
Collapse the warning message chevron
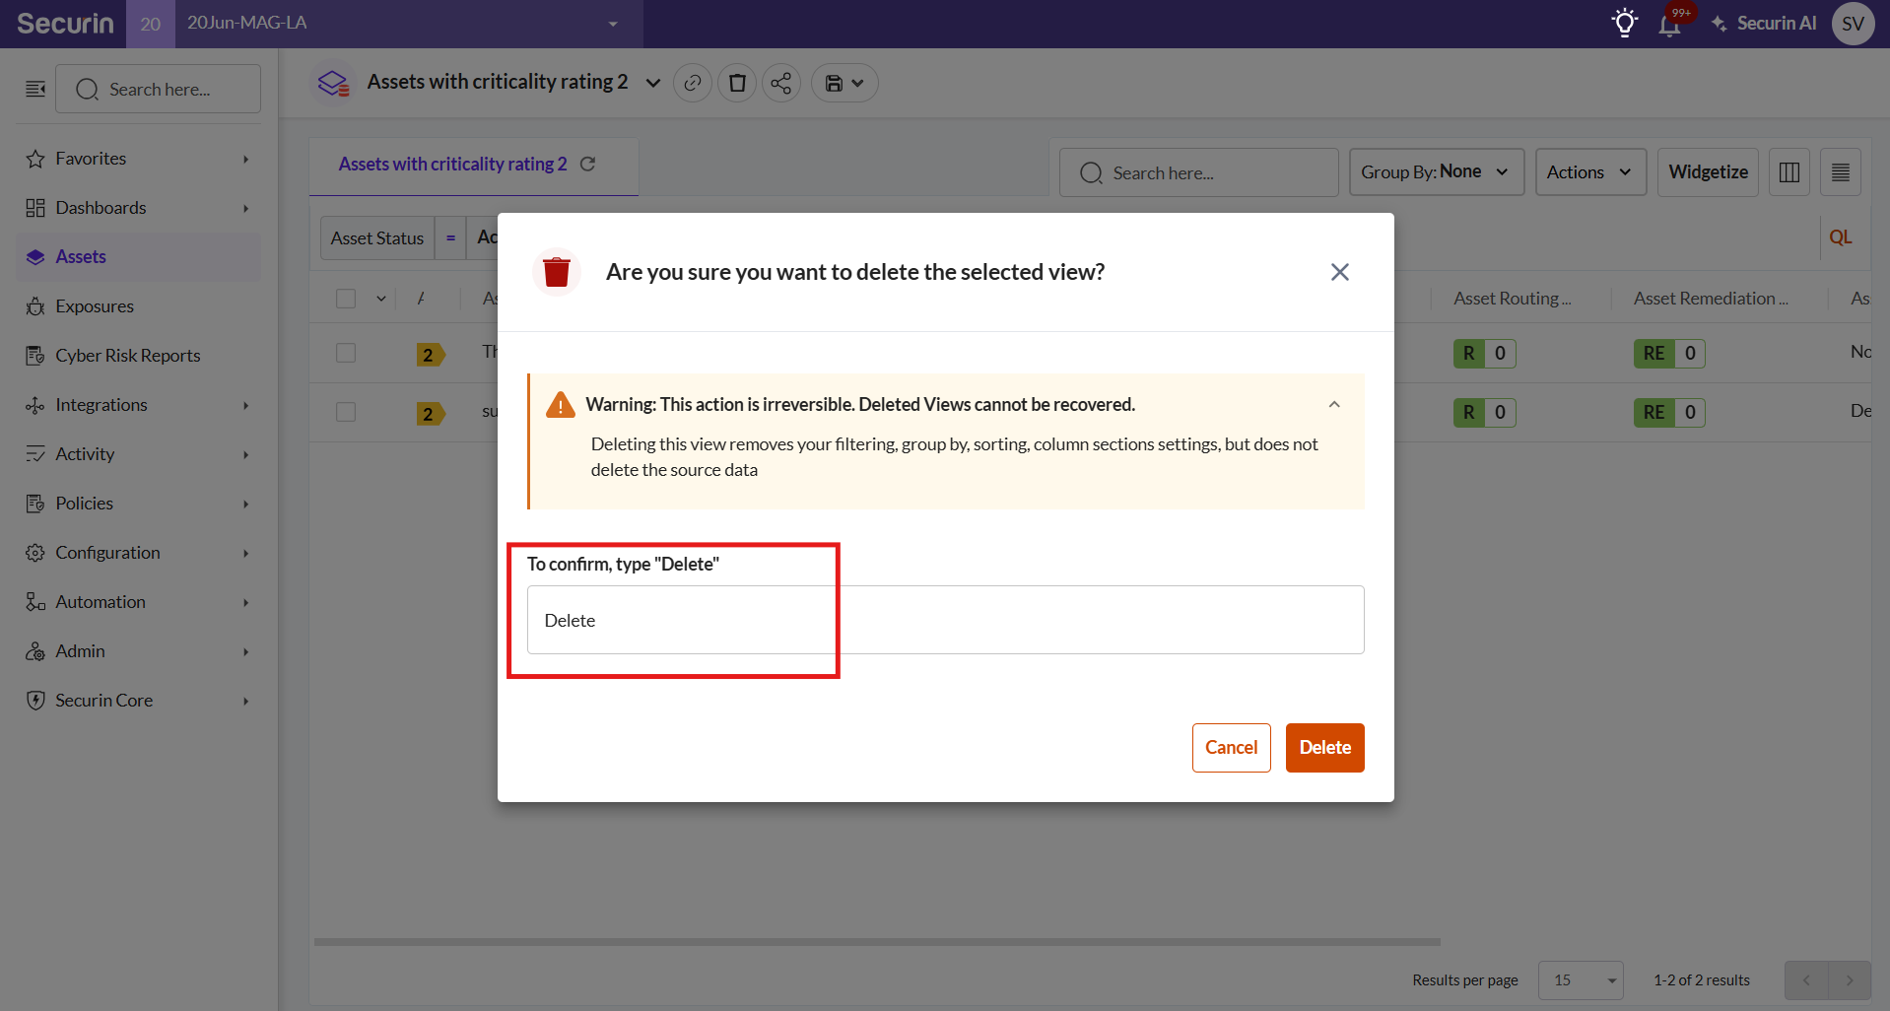[x=1334, y=405]
